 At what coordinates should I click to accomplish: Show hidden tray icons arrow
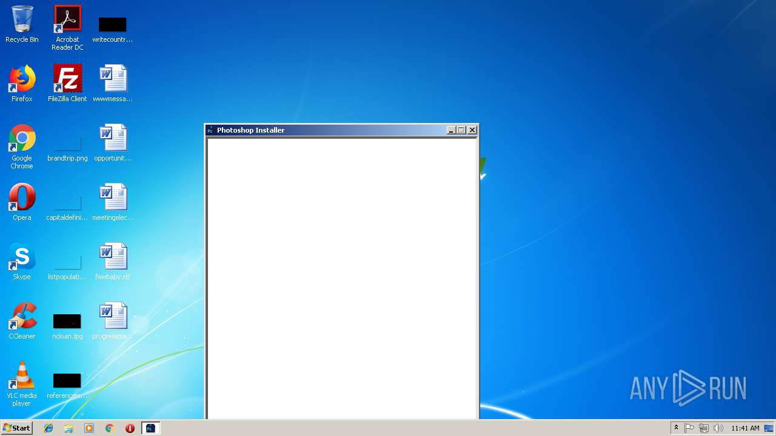(676, 428)
